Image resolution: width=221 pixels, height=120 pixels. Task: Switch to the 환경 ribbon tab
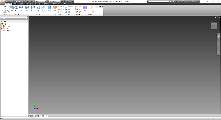point(40,4)
